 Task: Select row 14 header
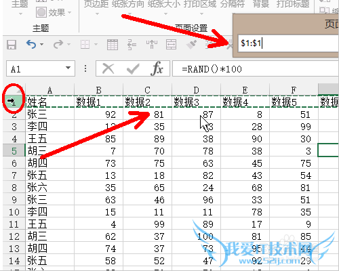(x=14, y=260)
